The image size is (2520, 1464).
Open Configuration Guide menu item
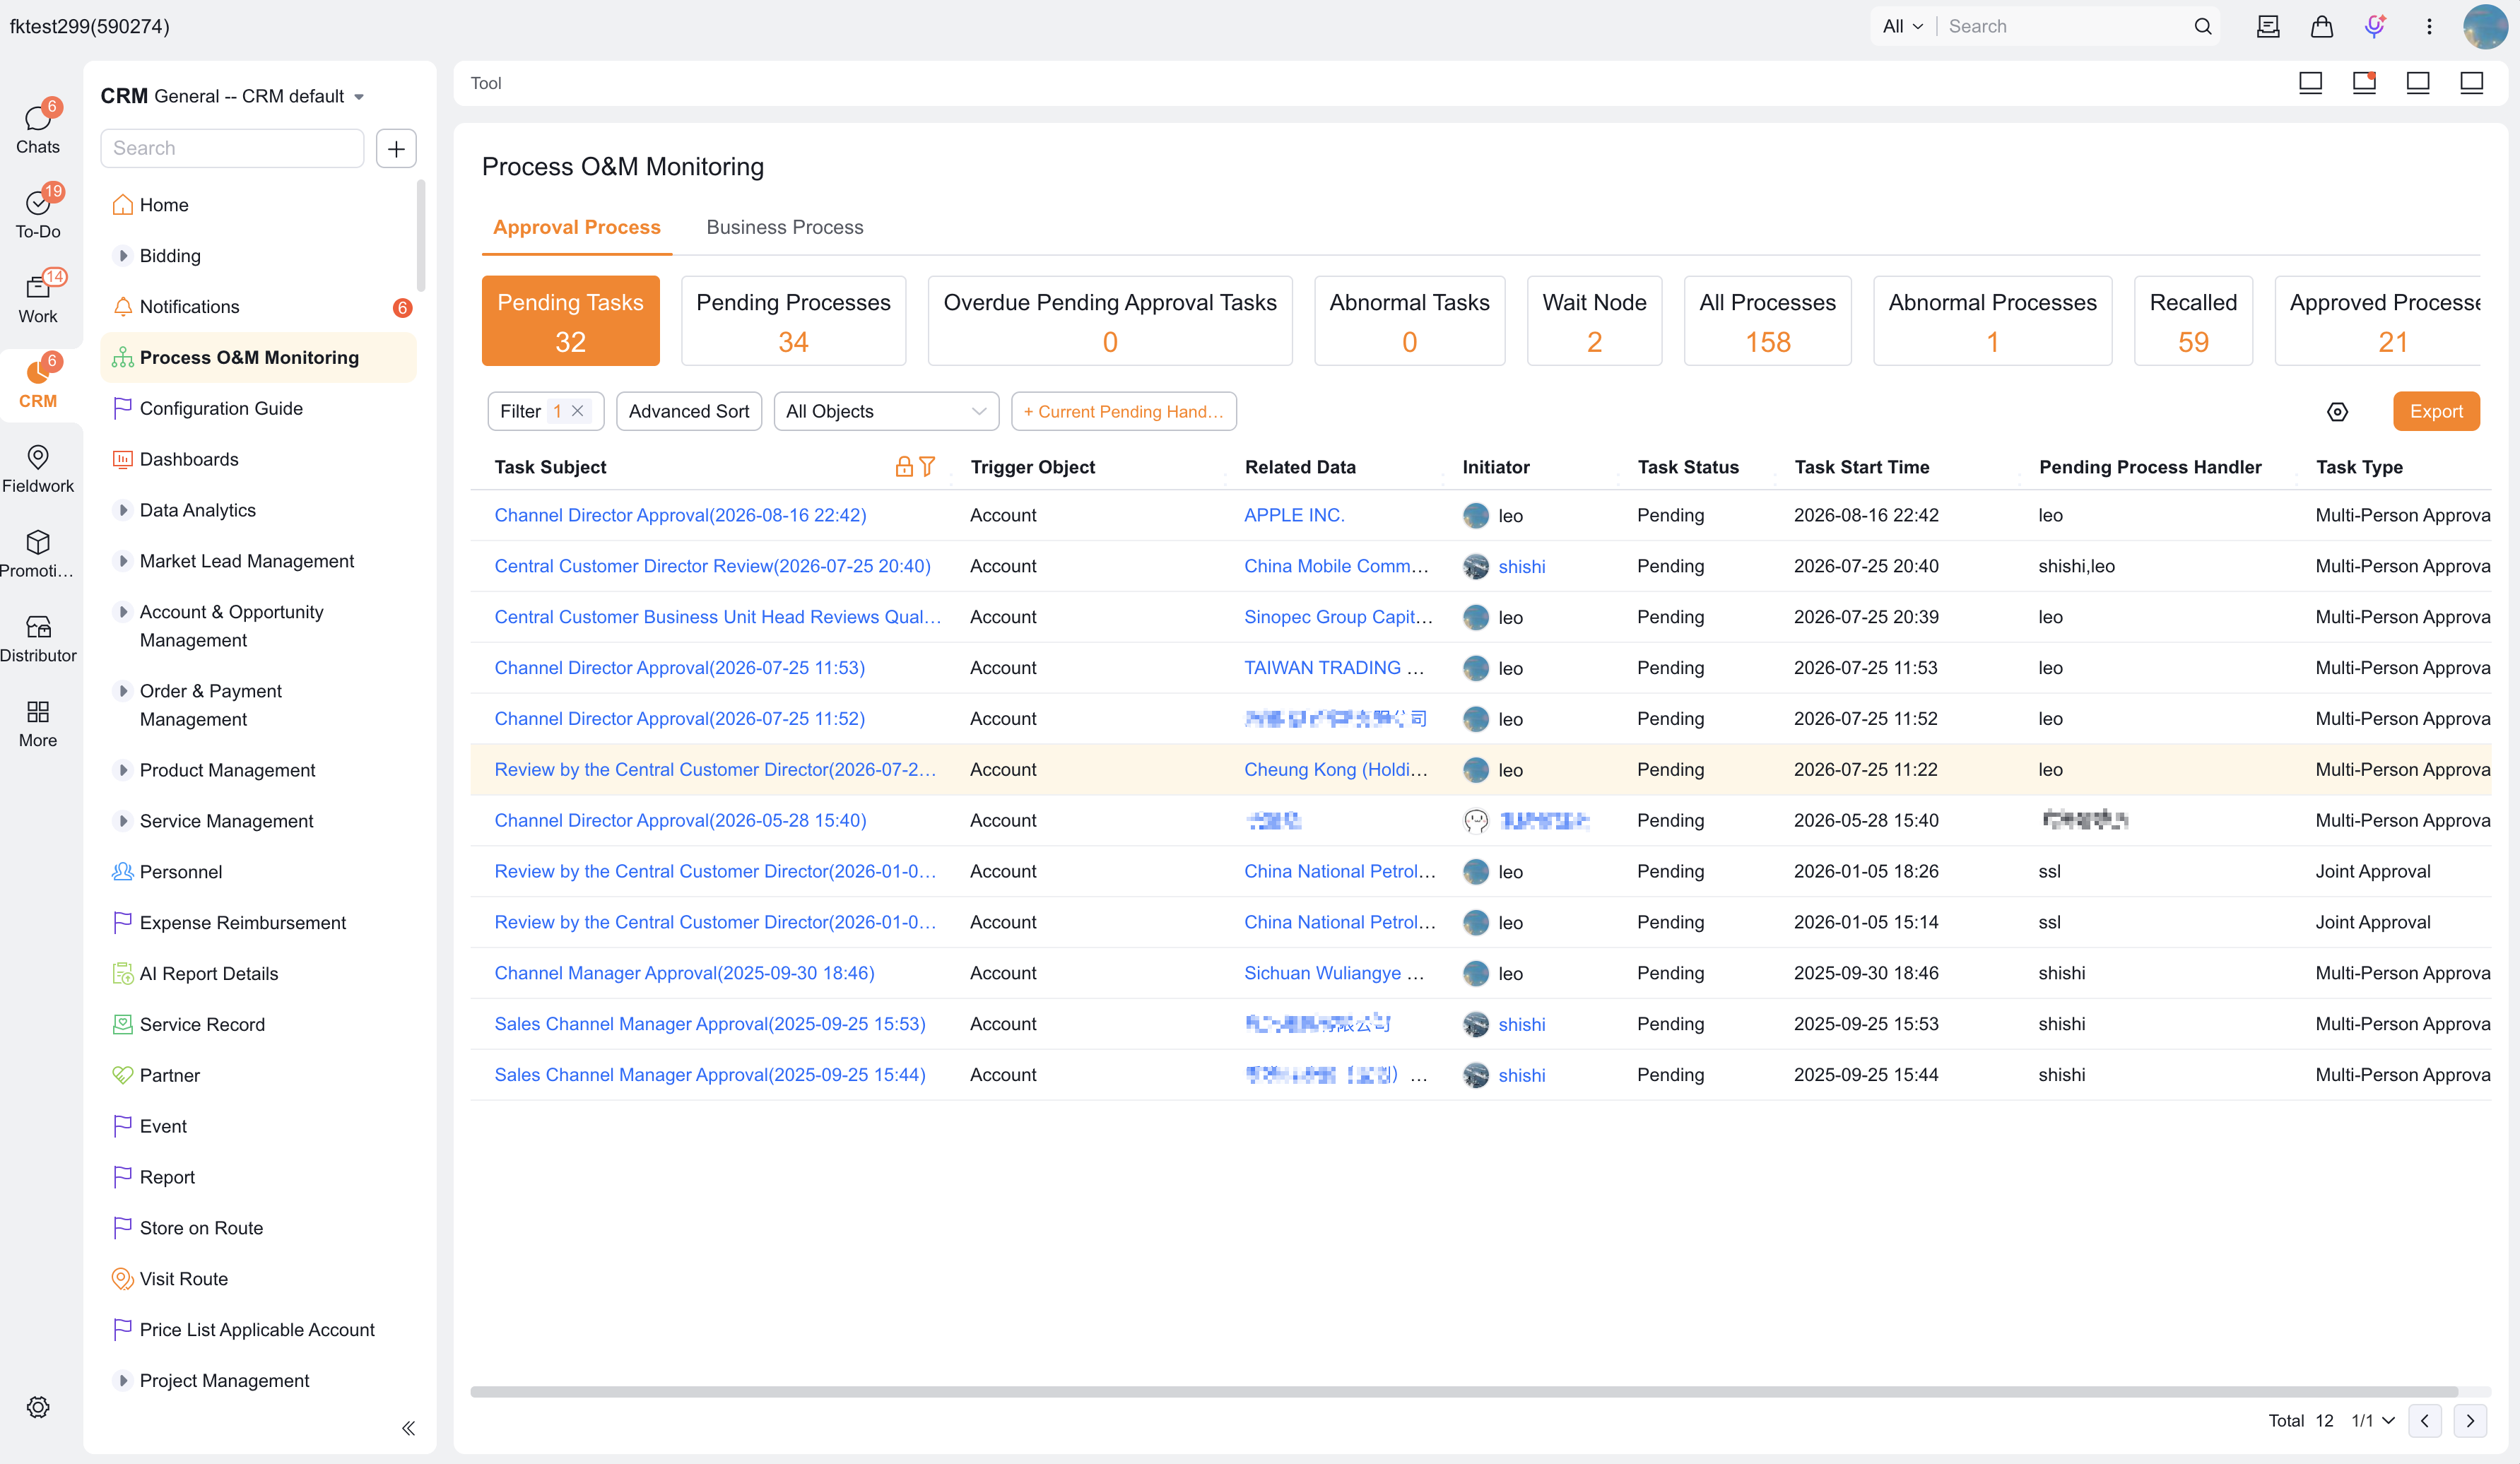click(258, 408)
